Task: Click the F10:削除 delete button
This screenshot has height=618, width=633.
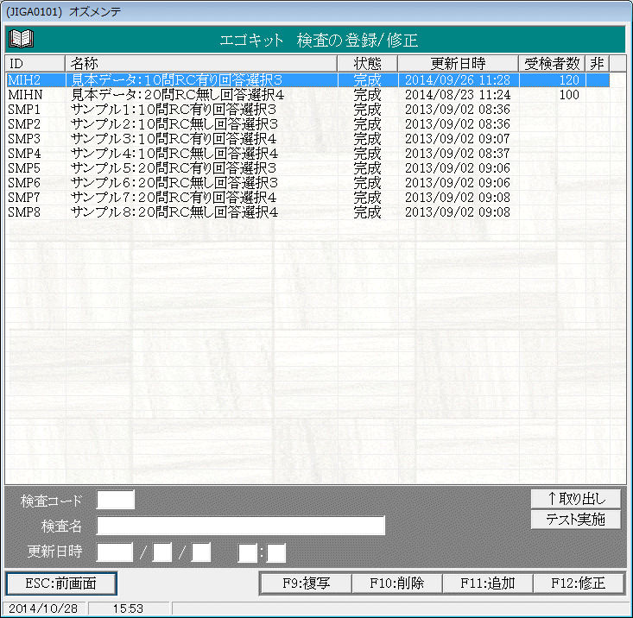Action: point(397,583)
